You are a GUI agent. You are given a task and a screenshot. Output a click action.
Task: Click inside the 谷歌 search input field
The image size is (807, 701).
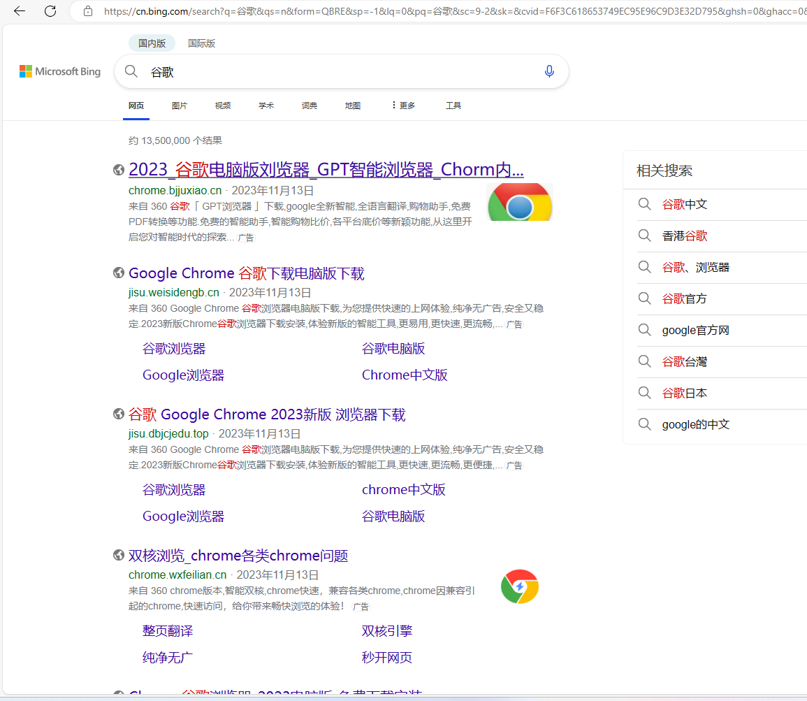(x=340, y=71)
